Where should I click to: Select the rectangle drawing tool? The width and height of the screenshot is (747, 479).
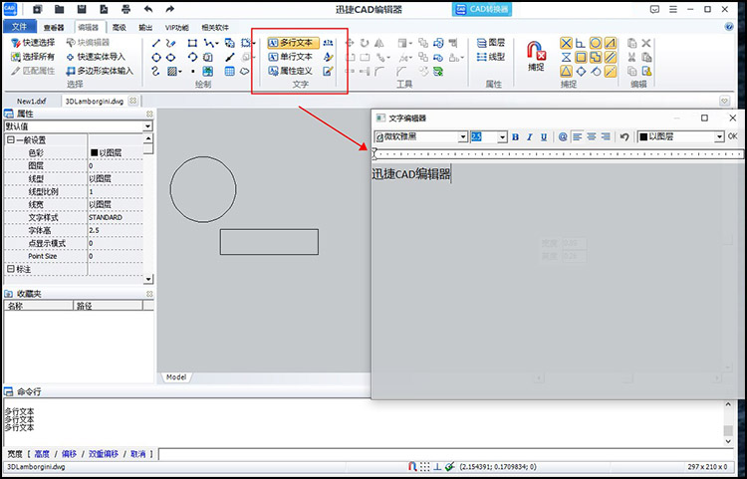tap(192, 43)
